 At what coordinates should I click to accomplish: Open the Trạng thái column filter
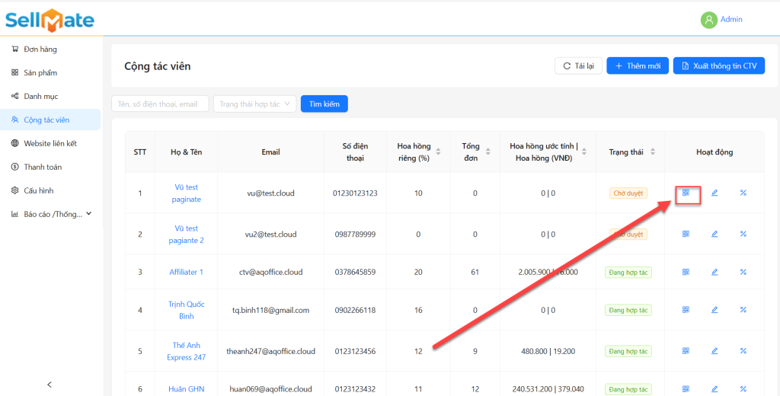pyautogui.click(x=654, y=152)
